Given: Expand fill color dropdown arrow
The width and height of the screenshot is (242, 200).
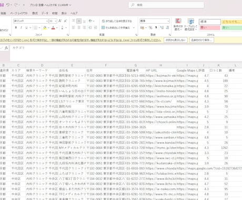Looking at the screenshot, I should [48, 28].
